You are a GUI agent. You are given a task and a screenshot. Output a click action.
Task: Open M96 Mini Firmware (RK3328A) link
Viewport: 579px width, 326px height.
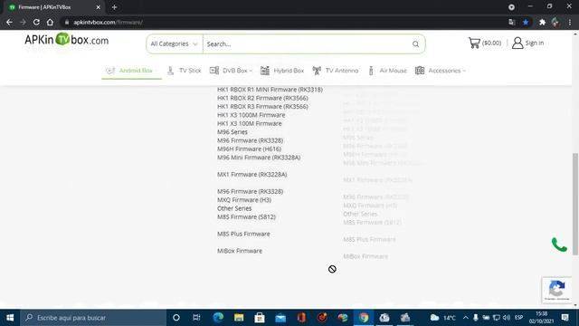259,158
